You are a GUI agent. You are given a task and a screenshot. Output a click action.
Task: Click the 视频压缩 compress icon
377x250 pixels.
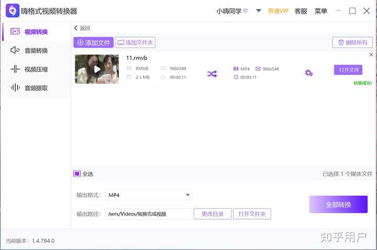15,69
